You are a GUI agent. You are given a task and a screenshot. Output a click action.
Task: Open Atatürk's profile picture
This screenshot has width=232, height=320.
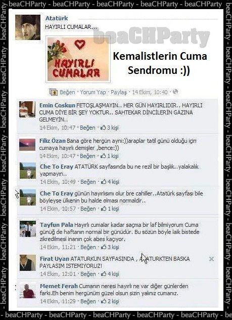coord(28,27)
